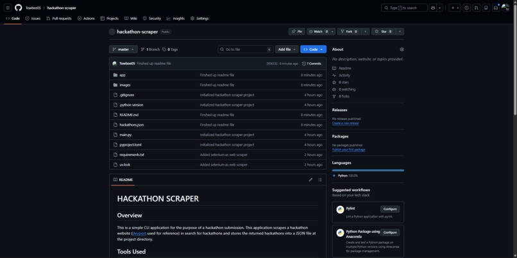Viewport: 517px width, 258px height.
Task: Open the Insights tab
Action: click(176, 19)
